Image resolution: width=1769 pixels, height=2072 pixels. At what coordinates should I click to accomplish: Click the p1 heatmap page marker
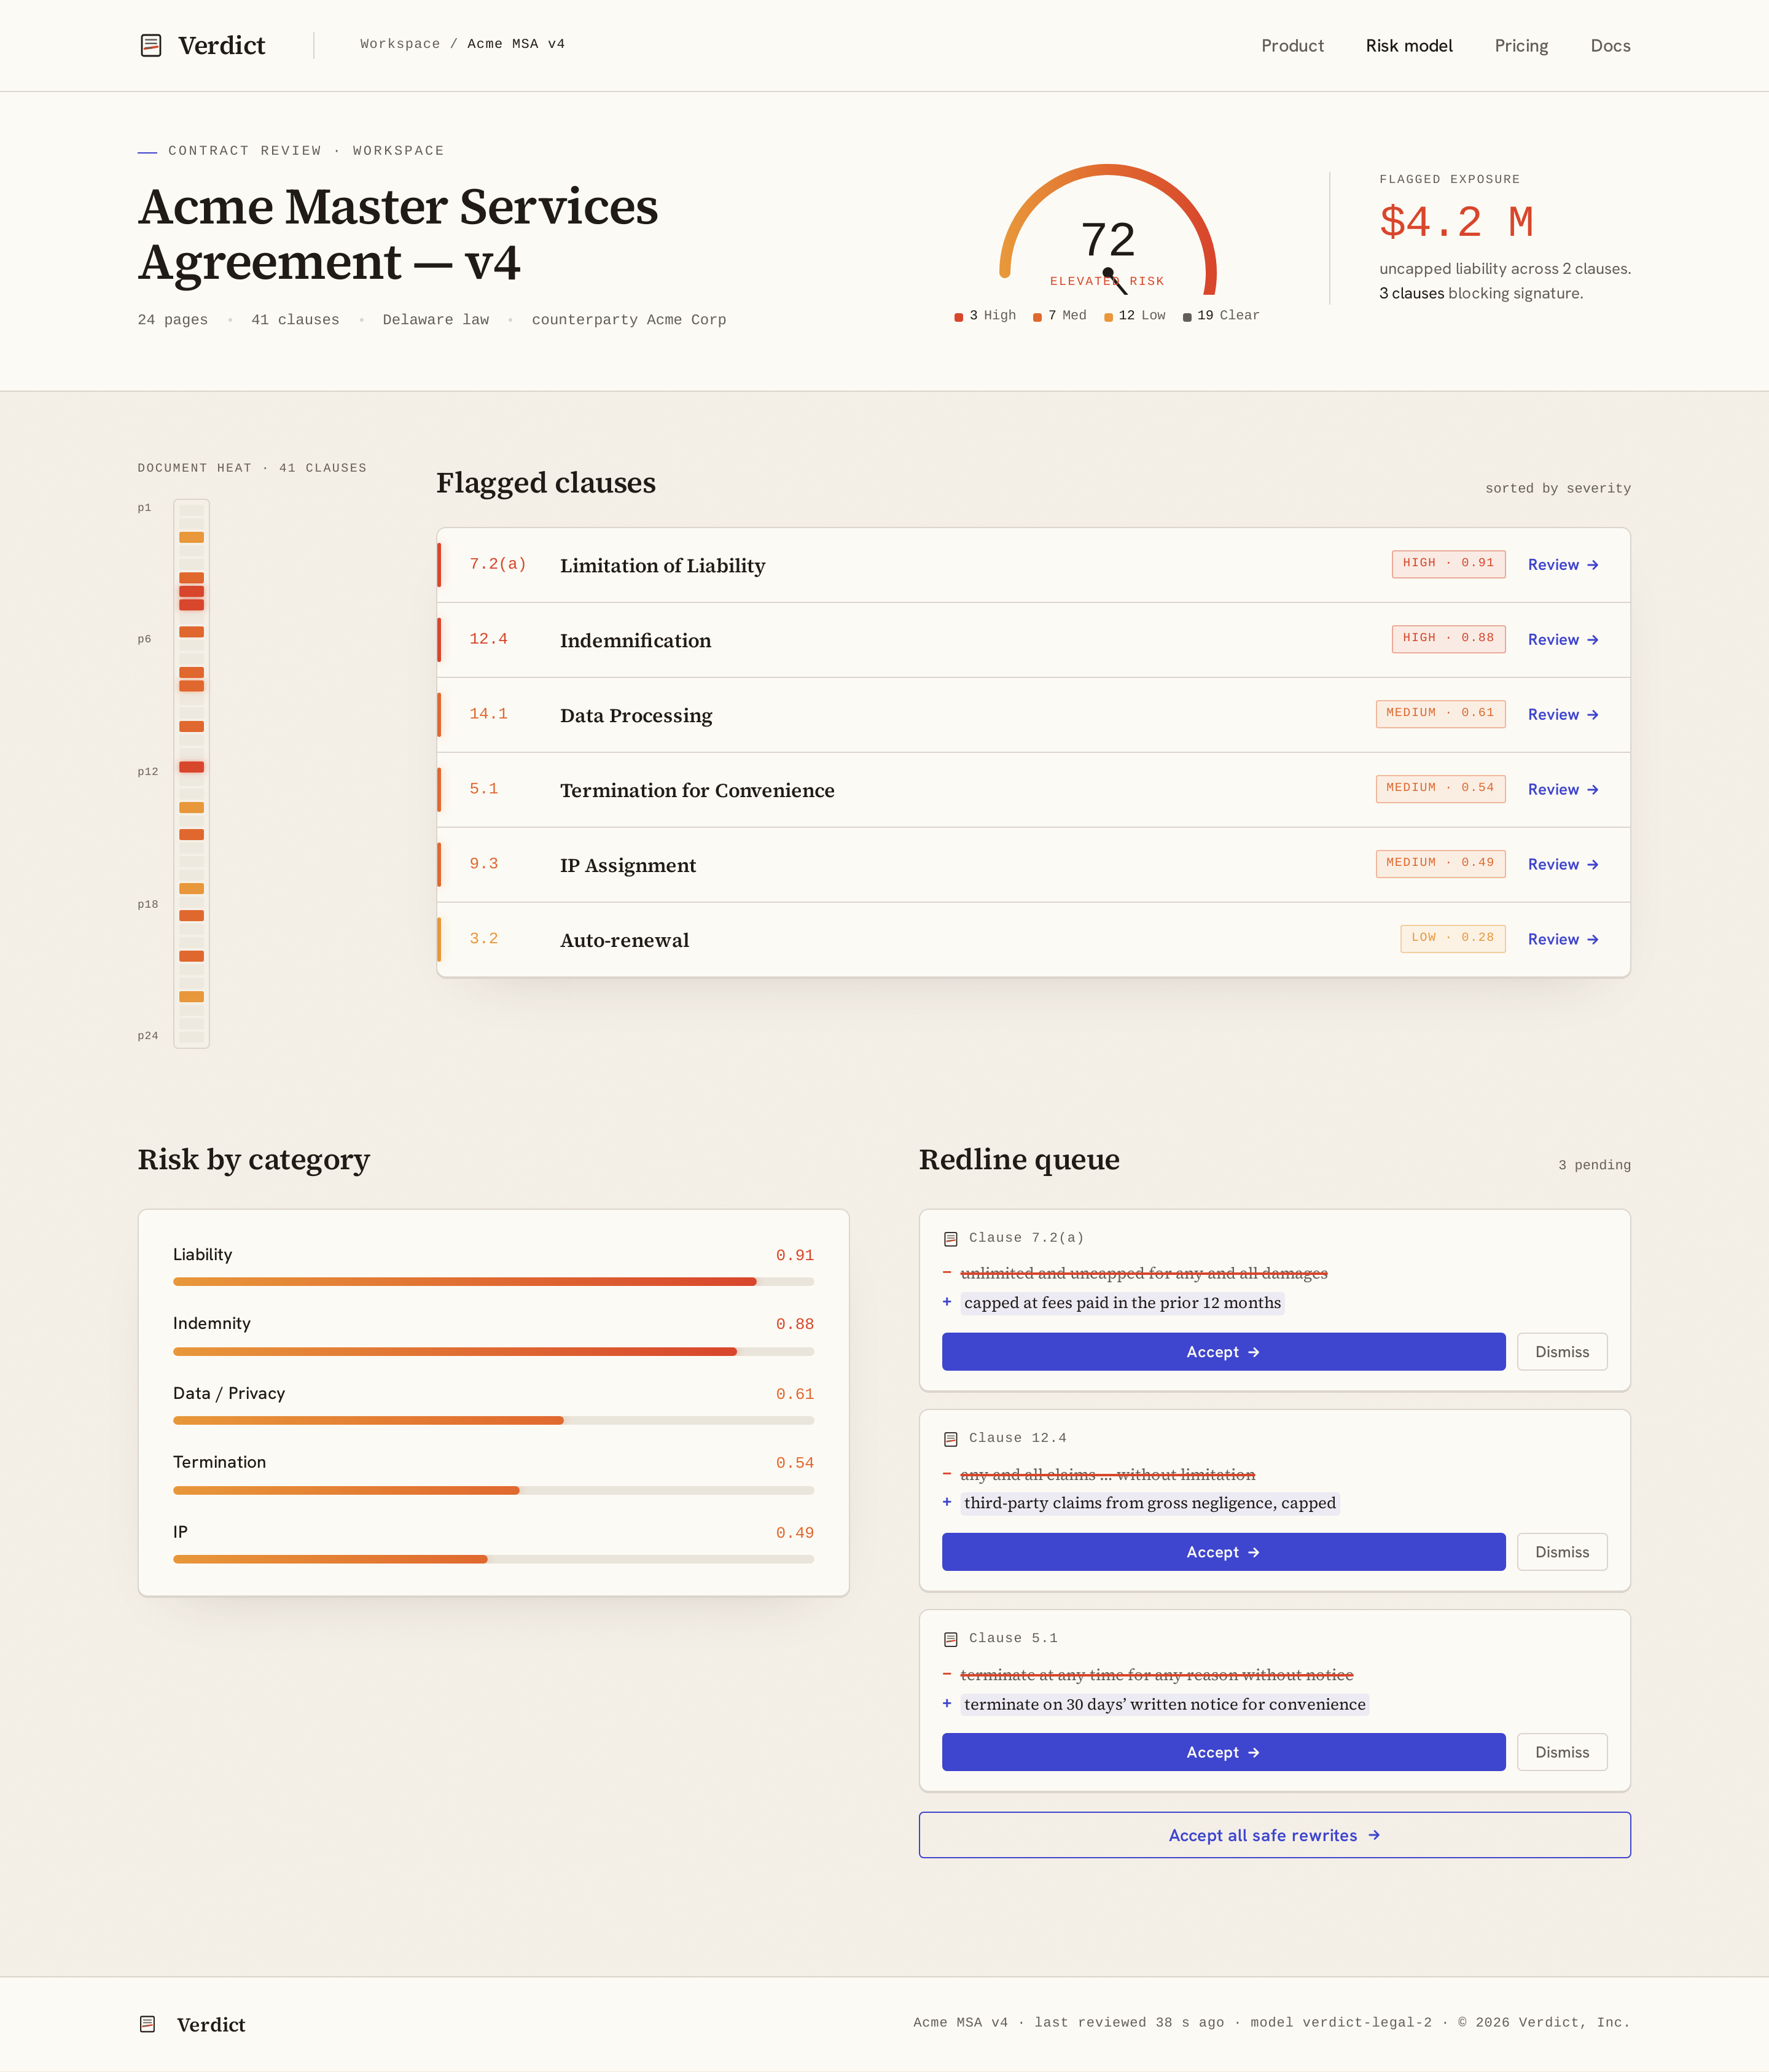(144, 508)
